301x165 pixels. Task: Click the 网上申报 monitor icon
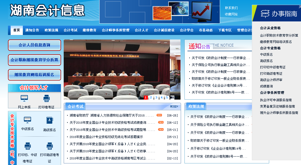click(x=24, y=99)
